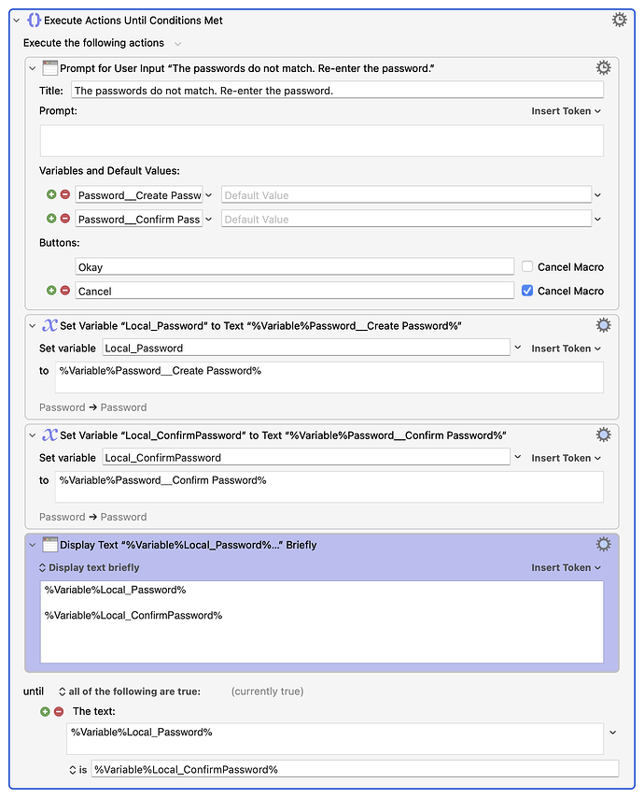
Task: Remove the Password__Confirm Password variable row
Action: click(x=65, y=219)
